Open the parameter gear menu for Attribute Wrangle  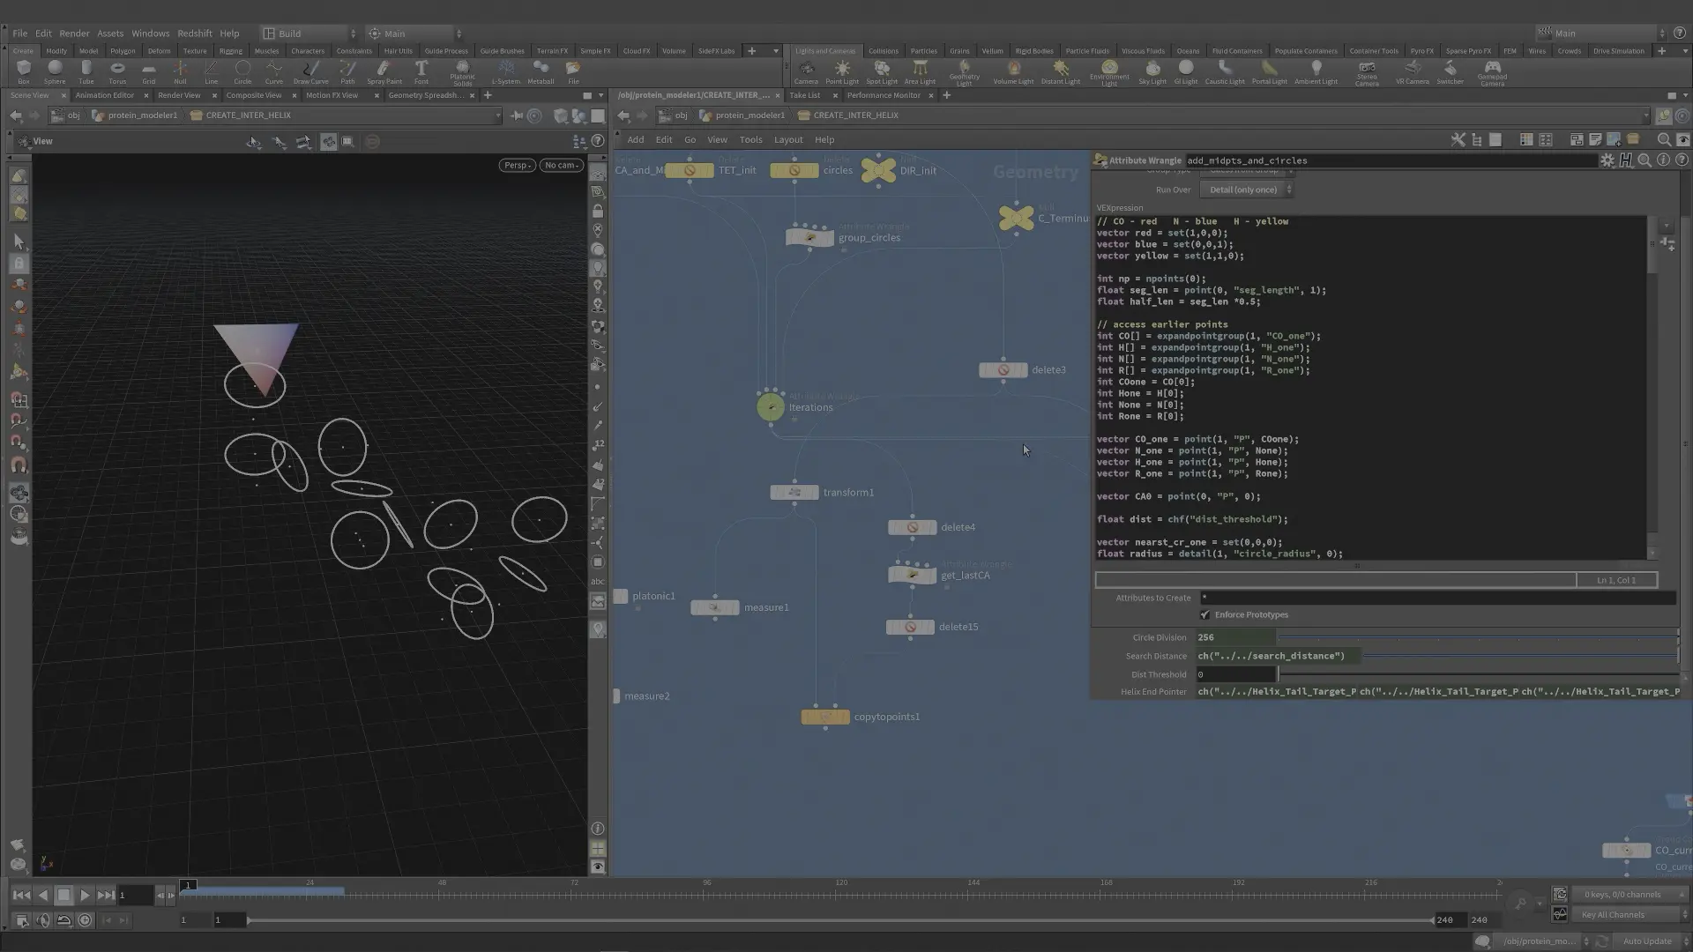[x=1607, y=160]
